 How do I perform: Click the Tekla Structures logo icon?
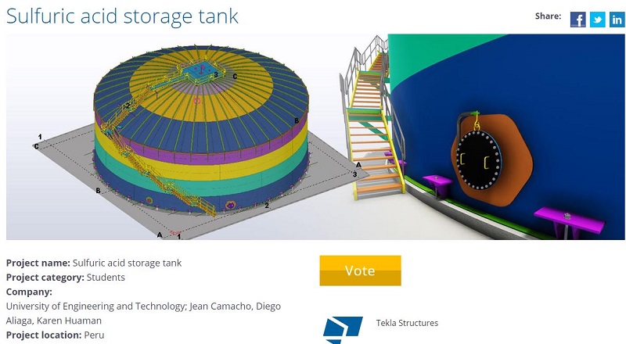point(343,328)
